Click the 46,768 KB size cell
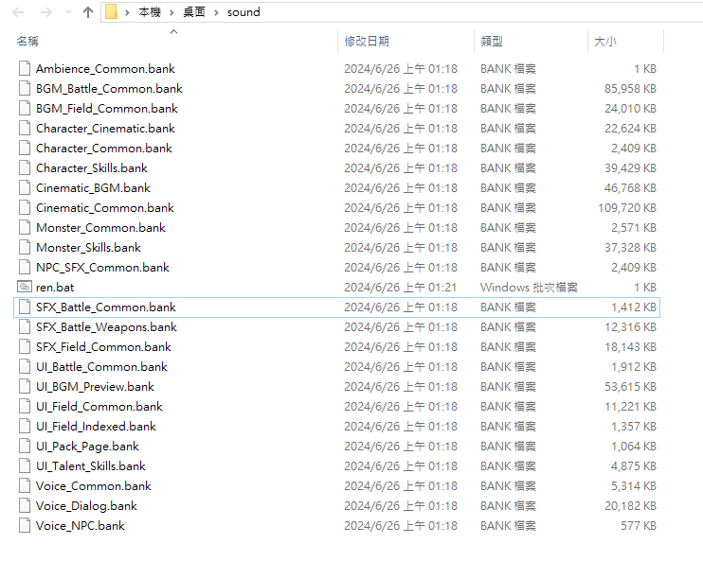 tap(630, 188)
